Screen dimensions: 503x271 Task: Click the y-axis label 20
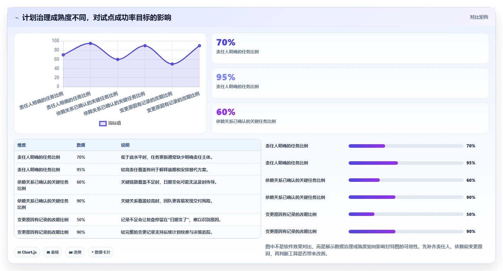[x=57, y=77]
